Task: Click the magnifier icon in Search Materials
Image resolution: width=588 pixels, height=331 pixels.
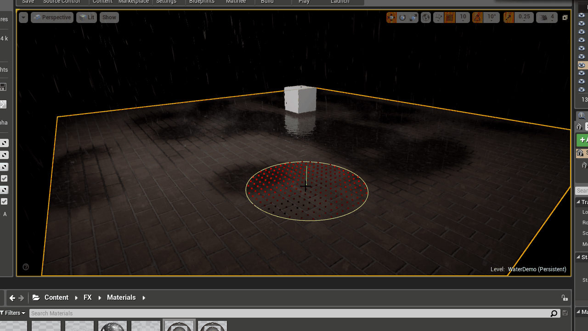Action: pos(554,314)
